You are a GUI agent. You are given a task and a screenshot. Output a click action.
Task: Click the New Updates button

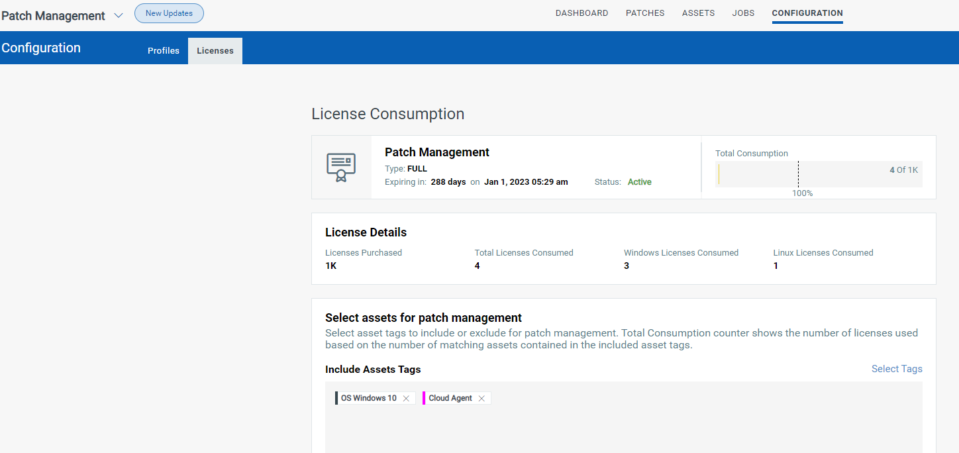(169, 13)
